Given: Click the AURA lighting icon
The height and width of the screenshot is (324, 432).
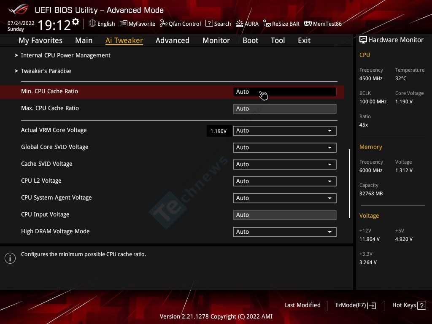Looking at the screenshot, I should pos(240,24).
